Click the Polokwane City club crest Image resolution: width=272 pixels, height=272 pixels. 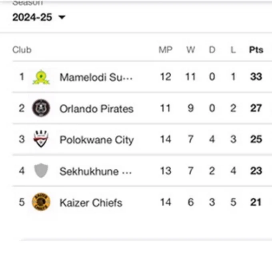point(41,139)
